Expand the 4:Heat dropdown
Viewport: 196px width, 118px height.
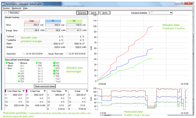87,91
